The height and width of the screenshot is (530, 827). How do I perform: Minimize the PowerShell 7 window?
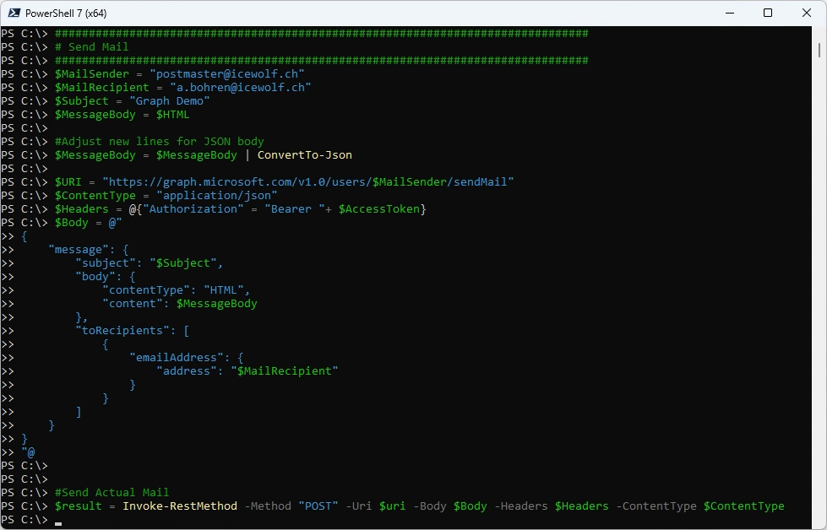[x=729, y=13]
